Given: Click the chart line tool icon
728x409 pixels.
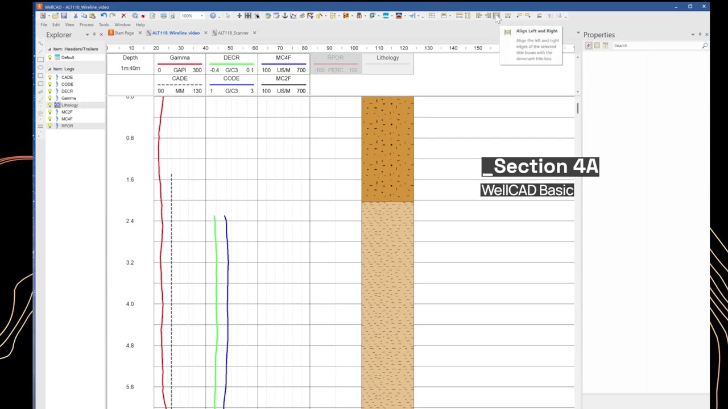Looking at the screenshot, I should [x=293, y=16].
